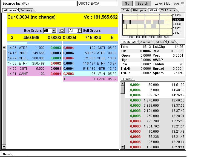Select NITE sell order of 518.435
This screenshot has height=157, width=204.
click(90, 69)
